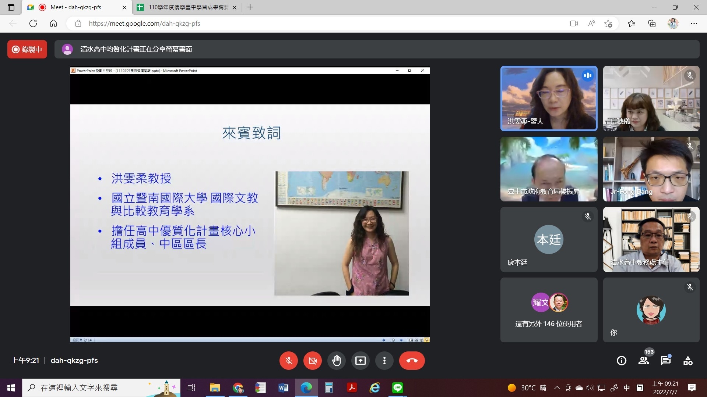The width and height of the screenshot is (707, 397).
Task: Click the red leave call button
Action: 412,361
